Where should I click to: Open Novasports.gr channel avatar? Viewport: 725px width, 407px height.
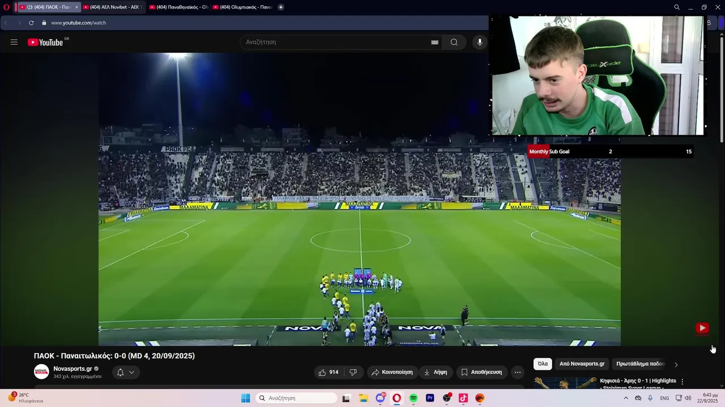[41, 372]
